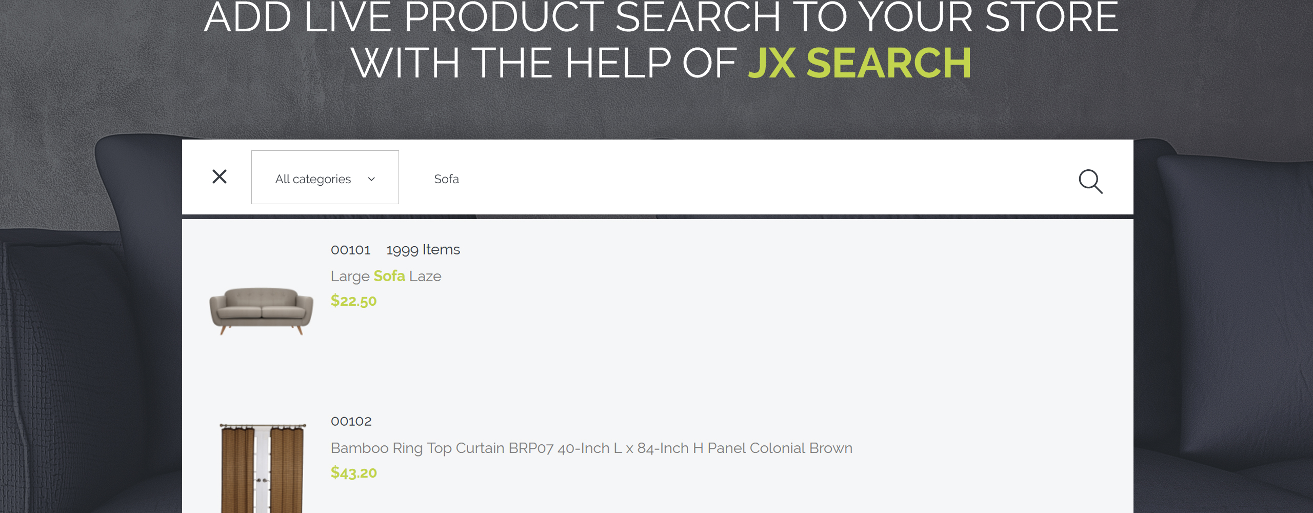Focus the search field containing Sofa

[739, 179]
